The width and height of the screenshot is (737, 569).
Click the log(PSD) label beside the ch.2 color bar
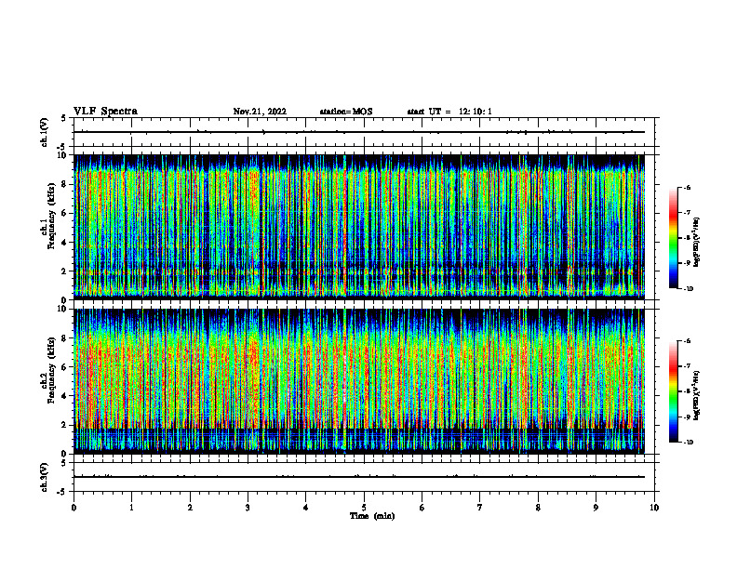[697, 395]
